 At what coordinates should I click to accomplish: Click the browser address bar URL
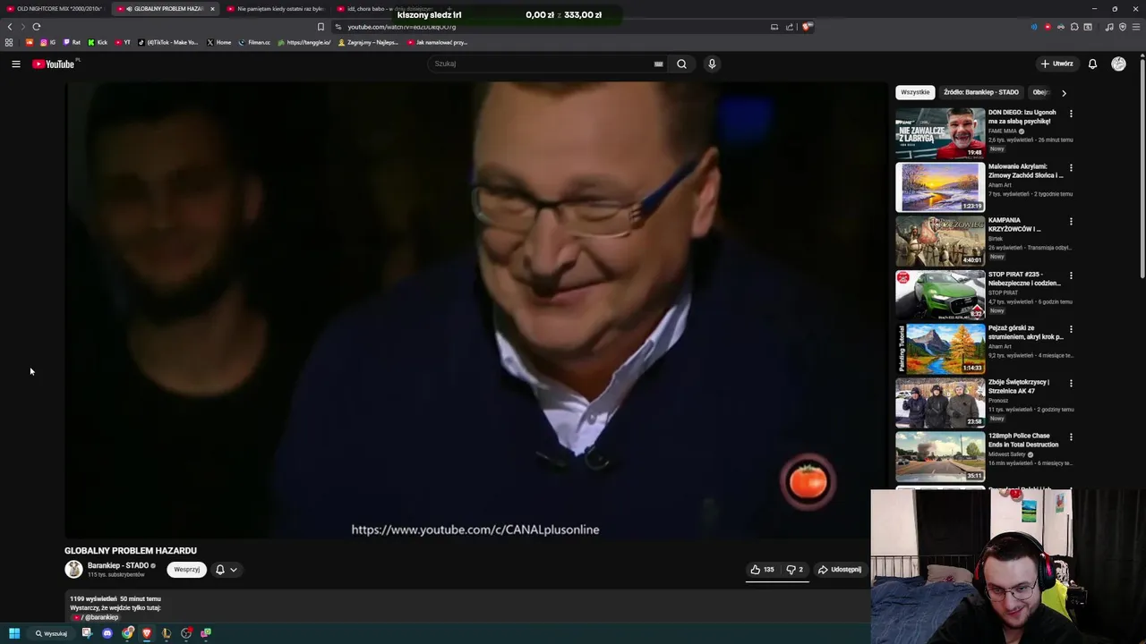(x=402, y=27)
